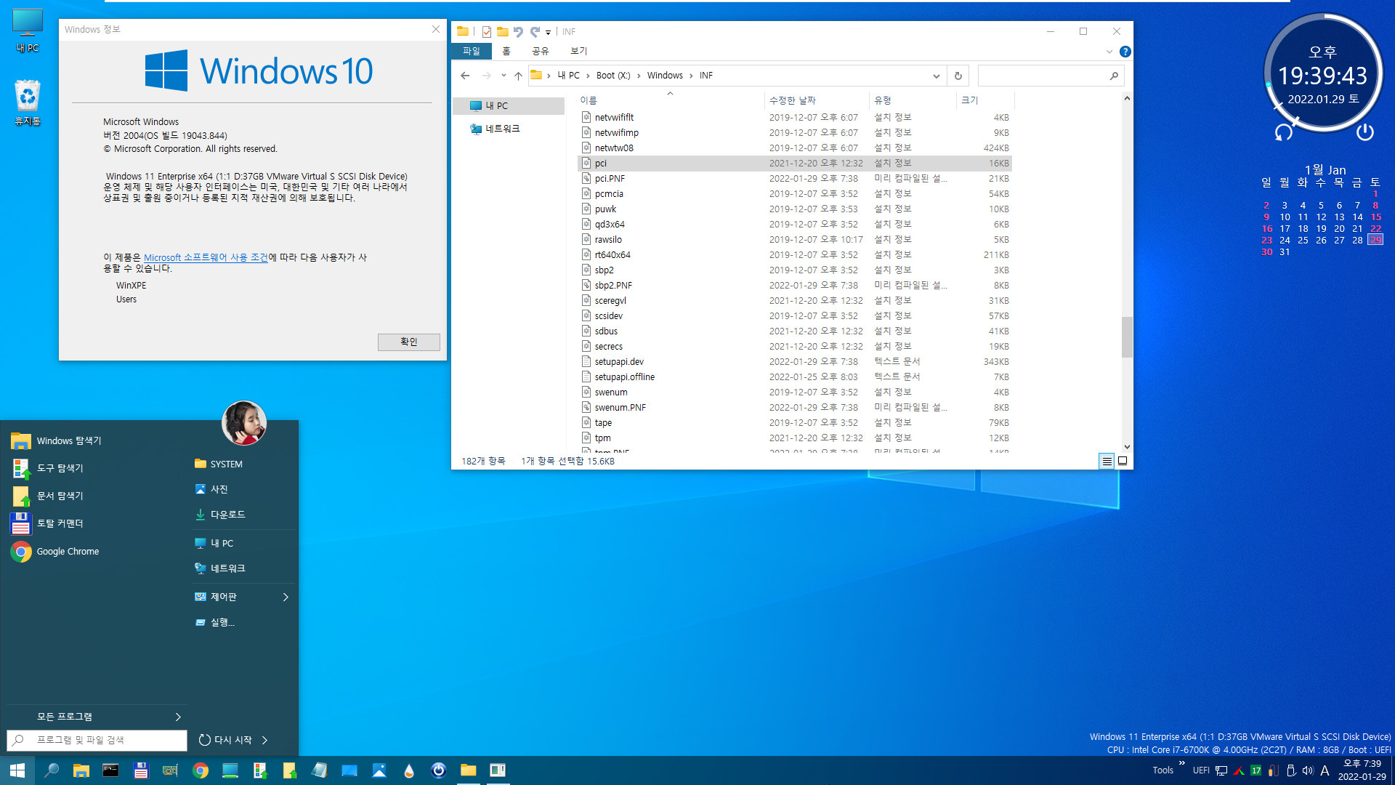The height and width of the screenshot is (785, 1395).
Task: Open the taskbar water drop icon
Action: click(409, 770)
